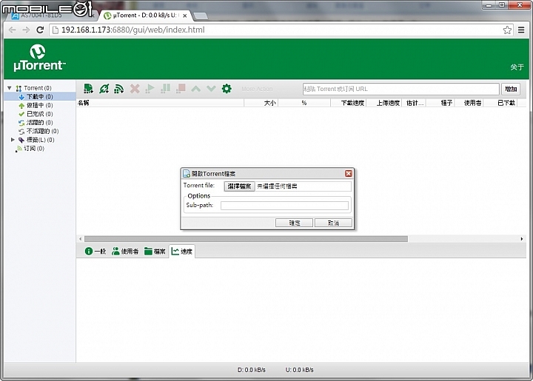This screenshot has height=381, width=533.
Task: Click the 取消 button in the dialog
Action: pos(333,223)
